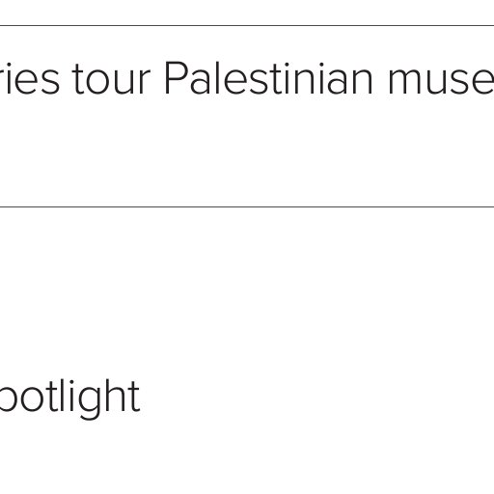Click the capital "P" in Palestinian

coord(176,78)
